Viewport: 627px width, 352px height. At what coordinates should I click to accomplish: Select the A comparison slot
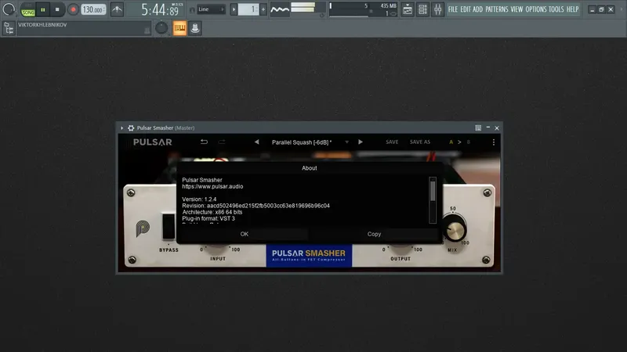tap(451, 142)
